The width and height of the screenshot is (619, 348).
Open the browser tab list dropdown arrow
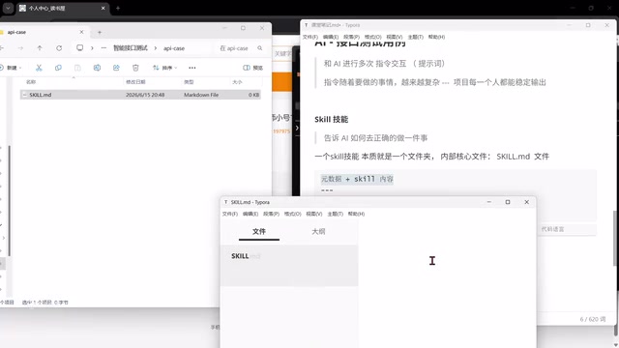[8, 8]
